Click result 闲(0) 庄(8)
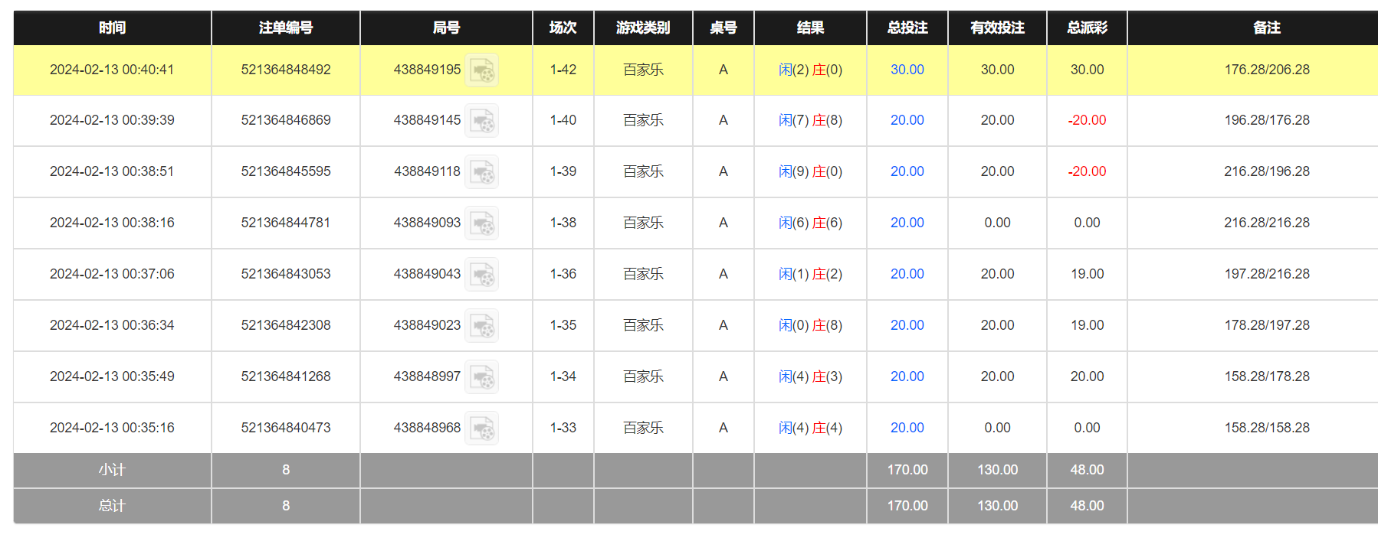Viewport: 1378px width, 541px height. [x=810, y=325]
